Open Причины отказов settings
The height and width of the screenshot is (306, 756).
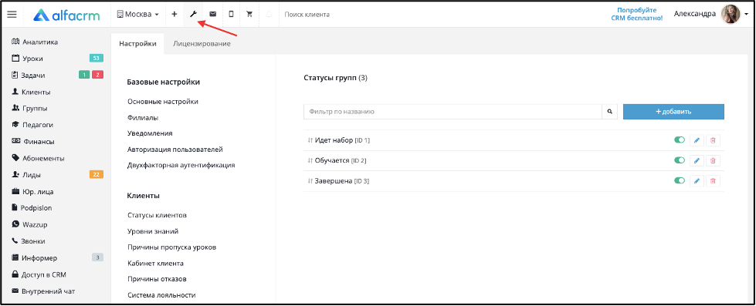pyautogui.click(x=158, y=279)
